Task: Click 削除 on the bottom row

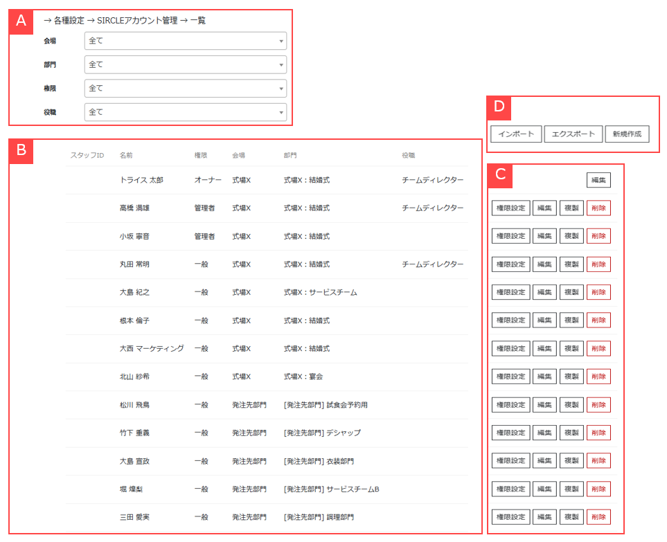Action: click(x=599, y=516)
